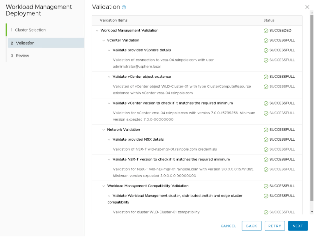Collapse Validate NSX-T version item
Image resolution: width=319 pixels, height=239 pixels.
tap(109, 160)
